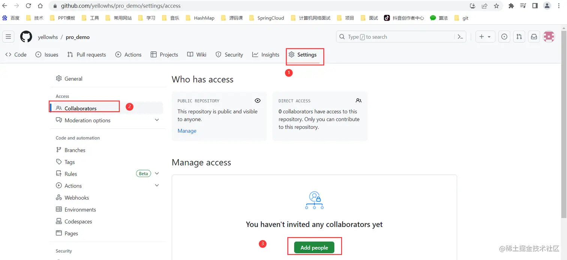Open the Actions repository tab
Viewport: 567px width, 260px height.
point(128,54)
